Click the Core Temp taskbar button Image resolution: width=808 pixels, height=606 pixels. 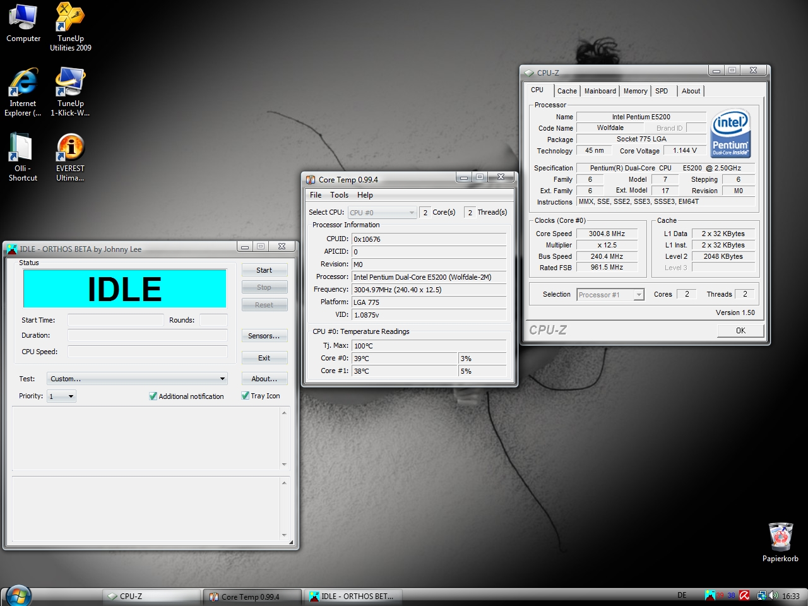(251, 597)
